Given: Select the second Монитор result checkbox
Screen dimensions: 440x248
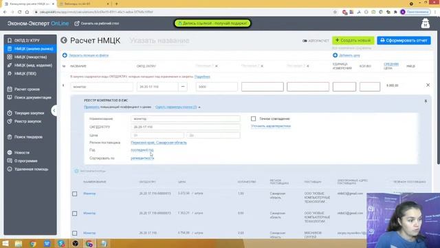Looking at the screenshot, I should point(75,214).
